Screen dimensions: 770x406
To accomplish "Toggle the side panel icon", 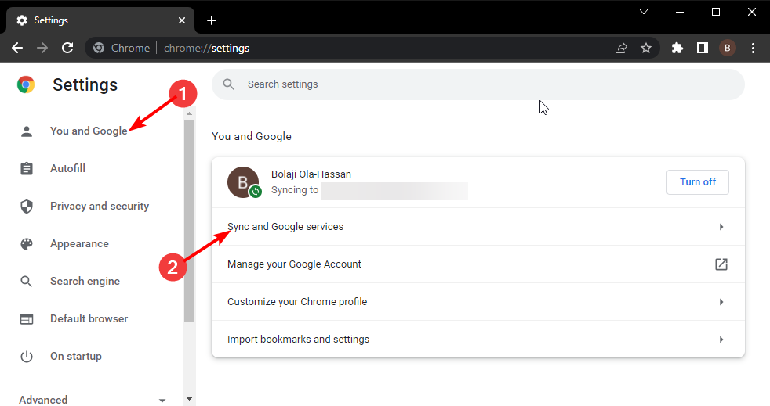I will click(x=703, y=48).
